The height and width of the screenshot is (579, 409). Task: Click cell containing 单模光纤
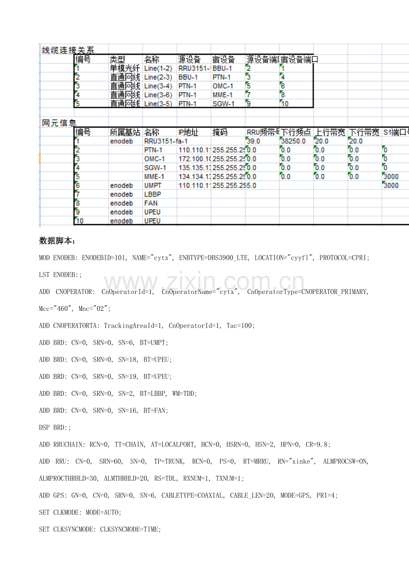[125, 68]
